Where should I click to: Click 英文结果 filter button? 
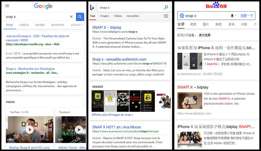pos(205,35)
